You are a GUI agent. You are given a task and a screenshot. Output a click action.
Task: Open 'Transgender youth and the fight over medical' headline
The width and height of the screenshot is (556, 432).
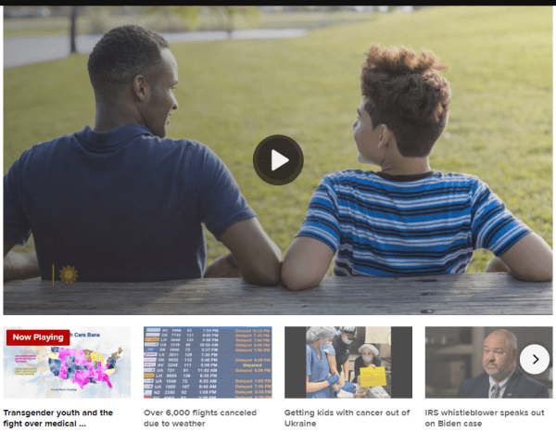coord(58,418)
